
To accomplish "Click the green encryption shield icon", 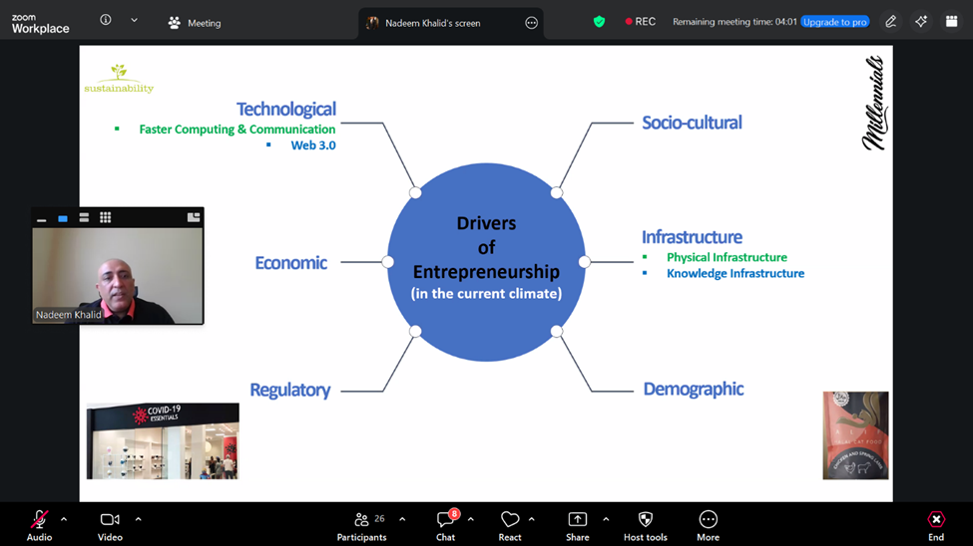I will (599, 22).
